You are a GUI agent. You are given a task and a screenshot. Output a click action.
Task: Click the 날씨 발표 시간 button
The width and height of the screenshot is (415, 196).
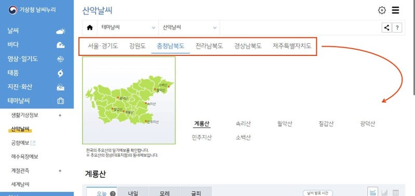317,193
